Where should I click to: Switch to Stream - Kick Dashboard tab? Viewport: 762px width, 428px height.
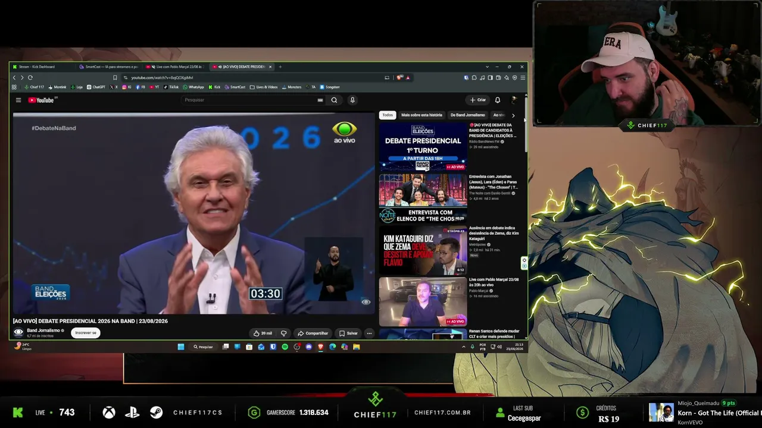click(x=43, y=67)
